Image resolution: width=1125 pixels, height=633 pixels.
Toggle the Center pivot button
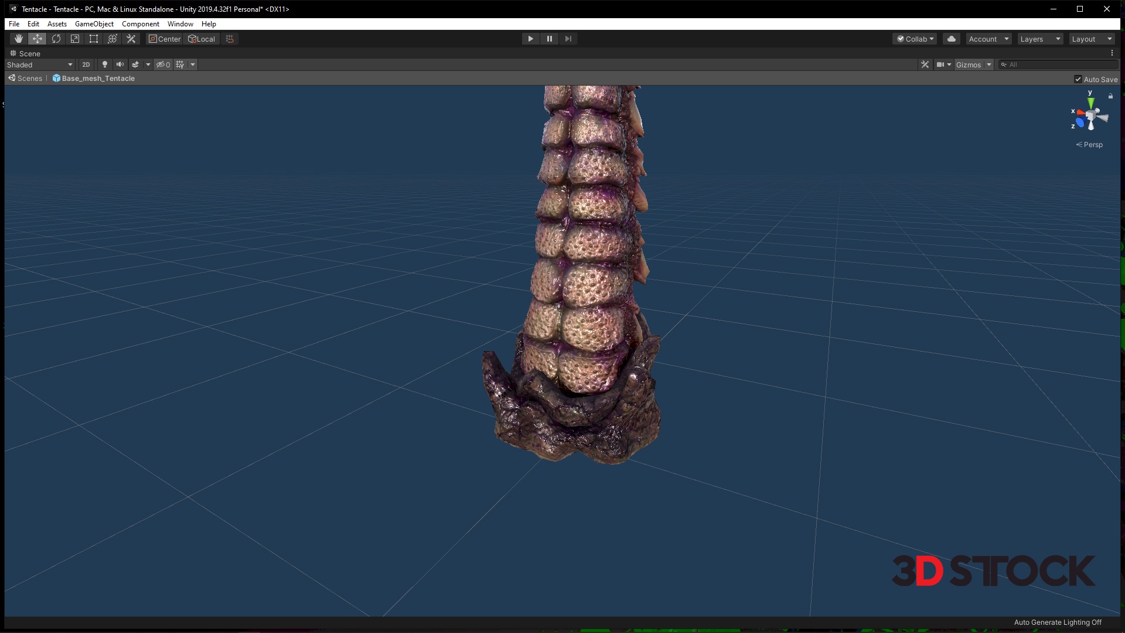(x=165, y=39)
